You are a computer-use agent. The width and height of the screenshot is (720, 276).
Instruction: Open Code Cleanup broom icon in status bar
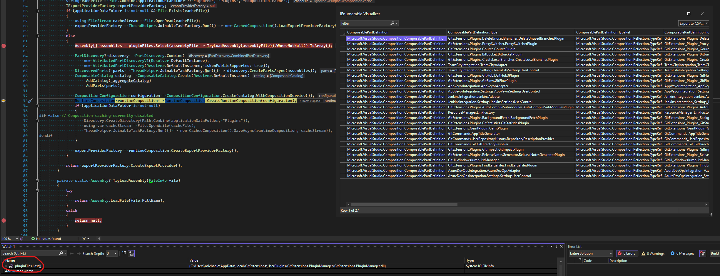click(84, 238)
